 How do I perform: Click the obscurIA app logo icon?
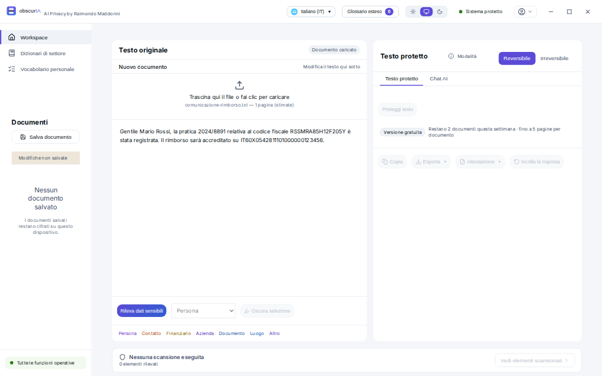(x=11, y=11)
